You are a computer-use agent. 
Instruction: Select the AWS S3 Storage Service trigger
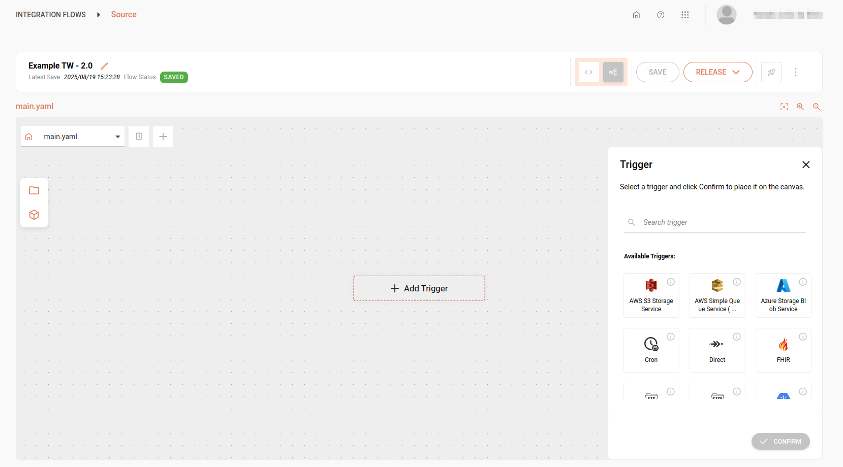click(651, 295)
